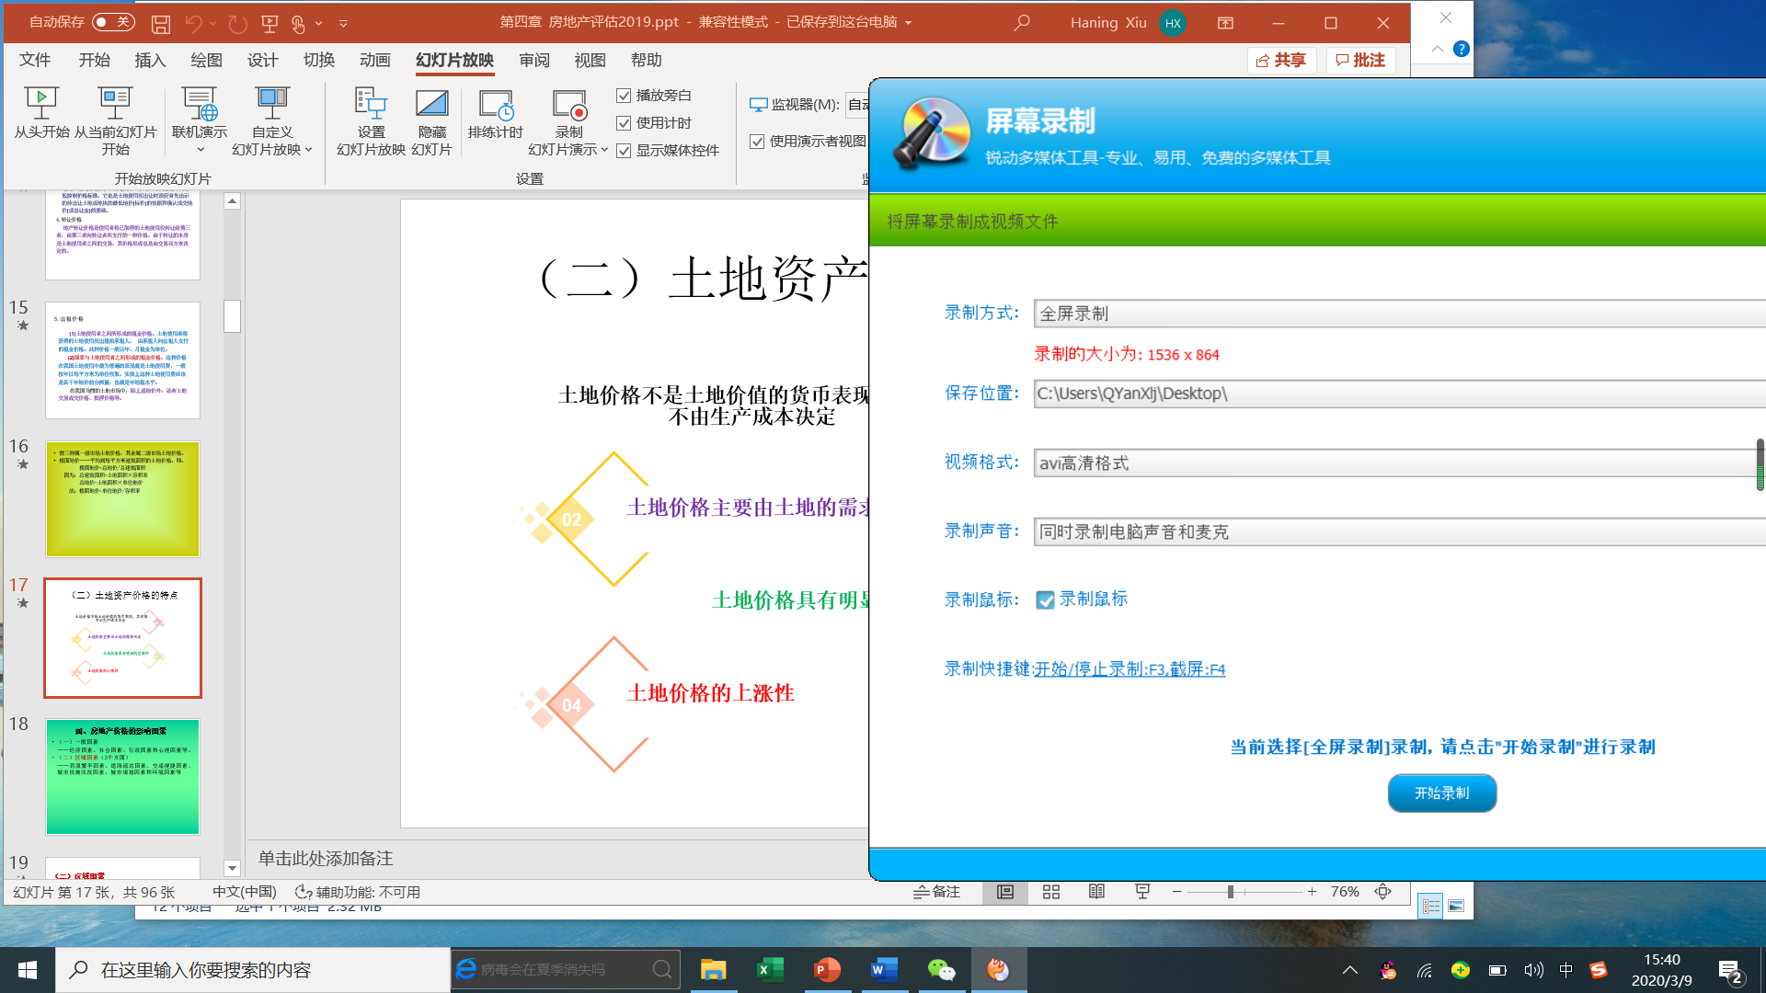1766x993 pixels.
Task: Open Set Up Slide Show icon
Action: [371, 103]
